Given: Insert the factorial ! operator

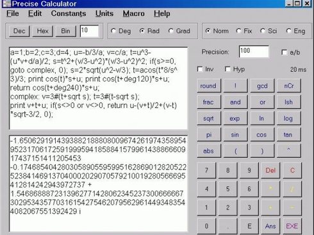Looking at the screenshot, I should point(235,85).
